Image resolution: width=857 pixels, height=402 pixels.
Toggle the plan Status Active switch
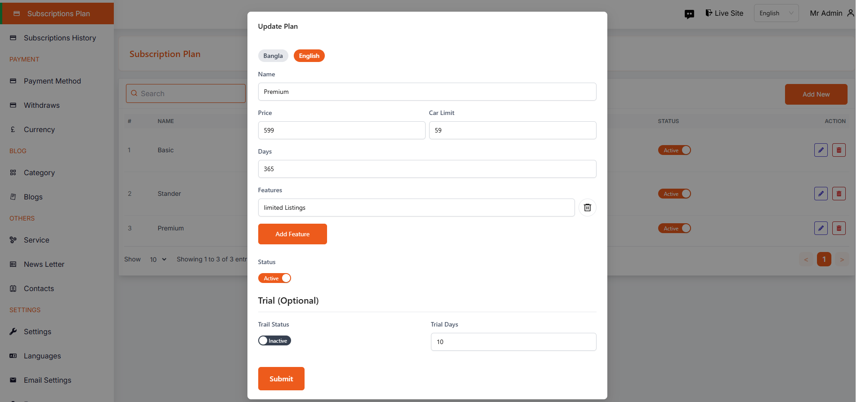pyautogui.click(x=274, y=278)
